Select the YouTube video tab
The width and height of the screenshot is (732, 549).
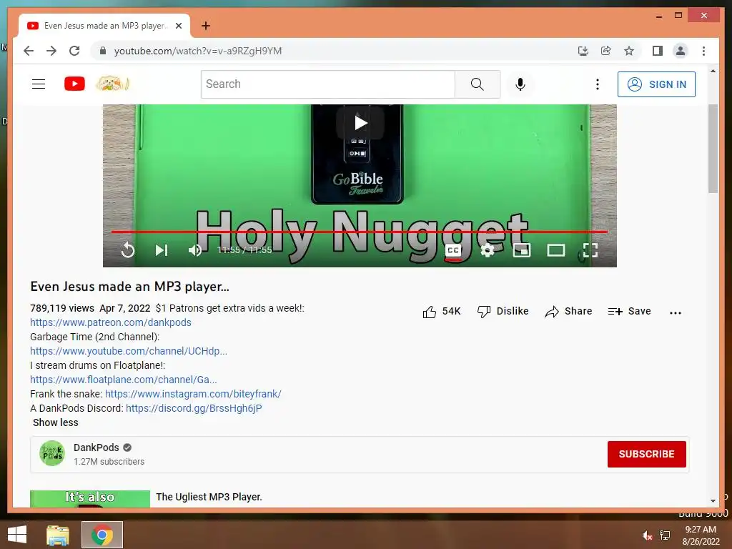tap(104, 26)
